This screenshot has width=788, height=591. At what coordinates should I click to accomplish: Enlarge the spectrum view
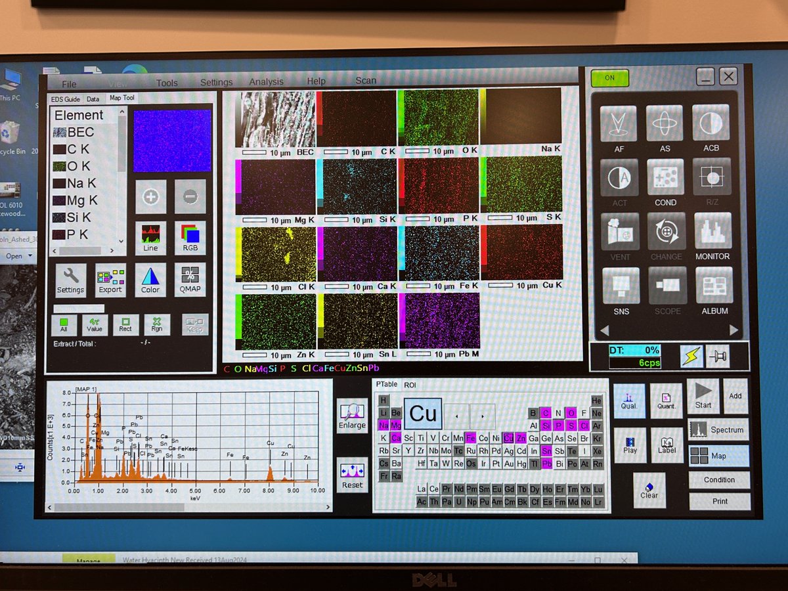(x=352, y=415)
